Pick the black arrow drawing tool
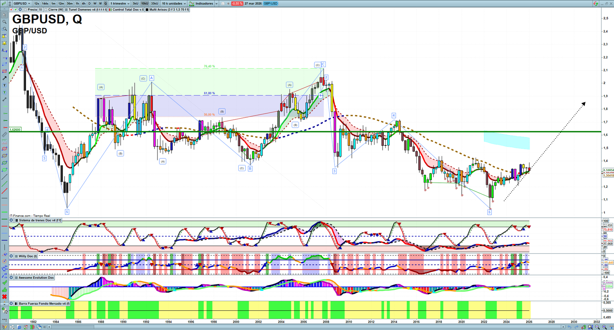 click(x=4, y=78)
